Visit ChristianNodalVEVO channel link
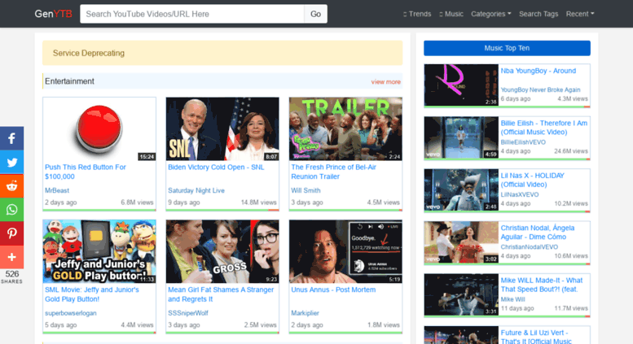633x344 pixels. click(x=530, y=247)
